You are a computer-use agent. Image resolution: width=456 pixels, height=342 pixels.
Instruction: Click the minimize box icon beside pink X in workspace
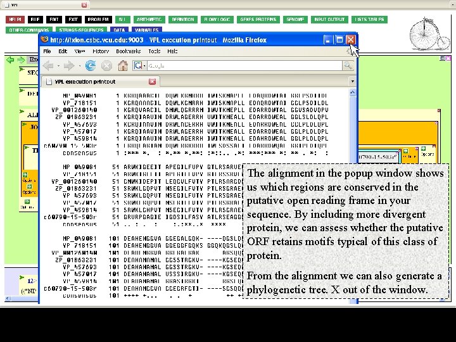[442, 58]
